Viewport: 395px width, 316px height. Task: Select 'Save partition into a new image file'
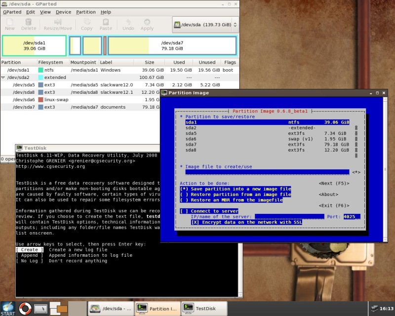pyautogui.click(x=236, y=189)
